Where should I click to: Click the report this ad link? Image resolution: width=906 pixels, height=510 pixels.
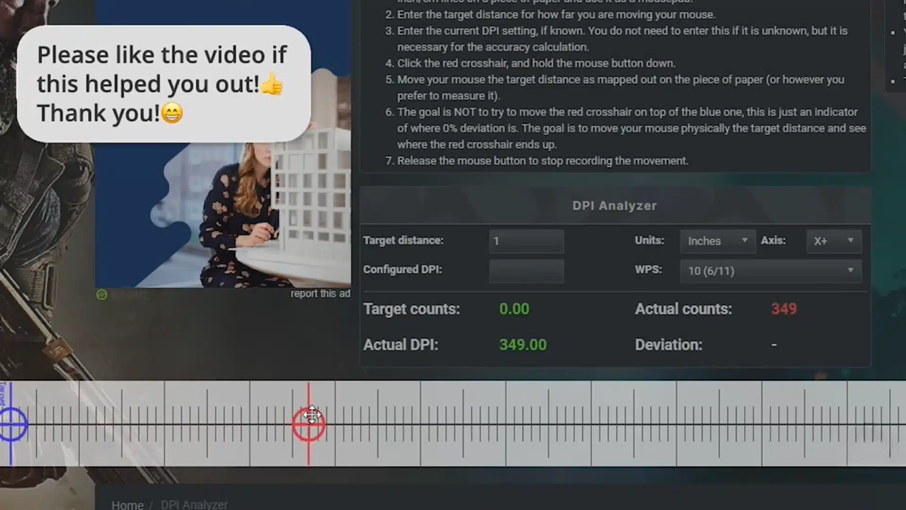[x=320, y=293]
